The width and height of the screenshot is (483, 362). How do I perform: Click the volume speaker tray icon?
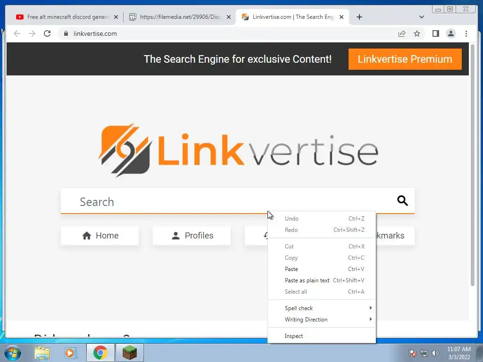[435, 353]
